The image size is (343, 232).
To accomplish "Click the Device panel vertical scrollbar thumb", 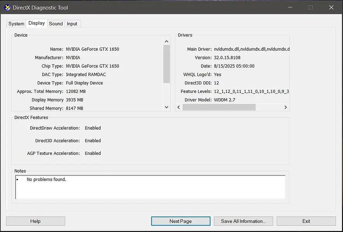I will [x=167, y=64].
